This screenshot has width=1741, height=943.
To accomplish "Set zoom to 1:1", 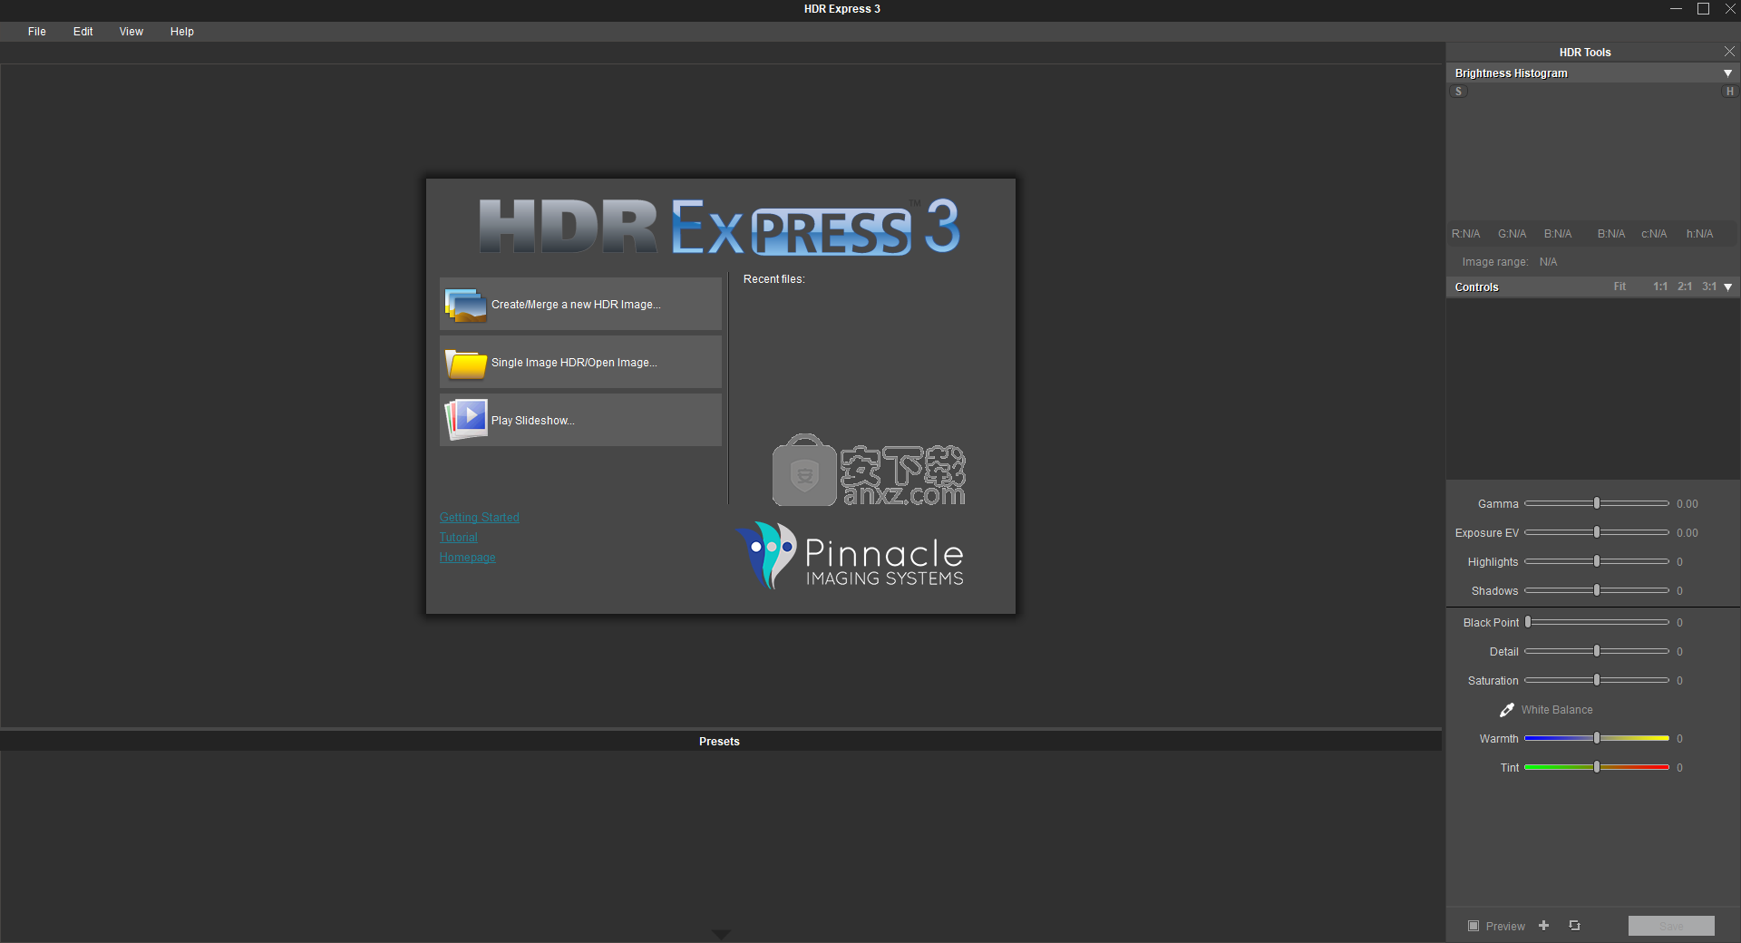I will tap(1660, 287).
